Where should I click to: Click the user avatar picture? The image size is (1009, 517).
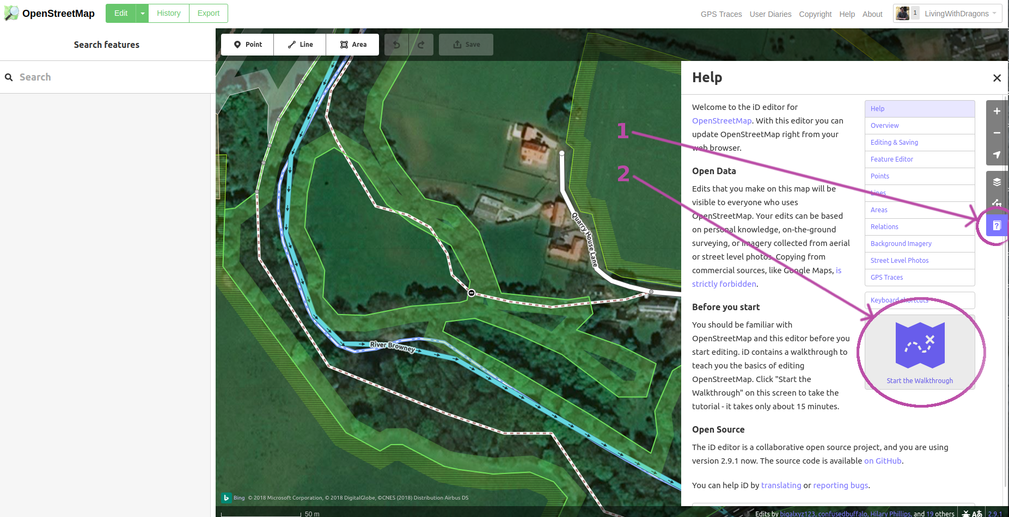pyautogui.click(x=902, y=14)
